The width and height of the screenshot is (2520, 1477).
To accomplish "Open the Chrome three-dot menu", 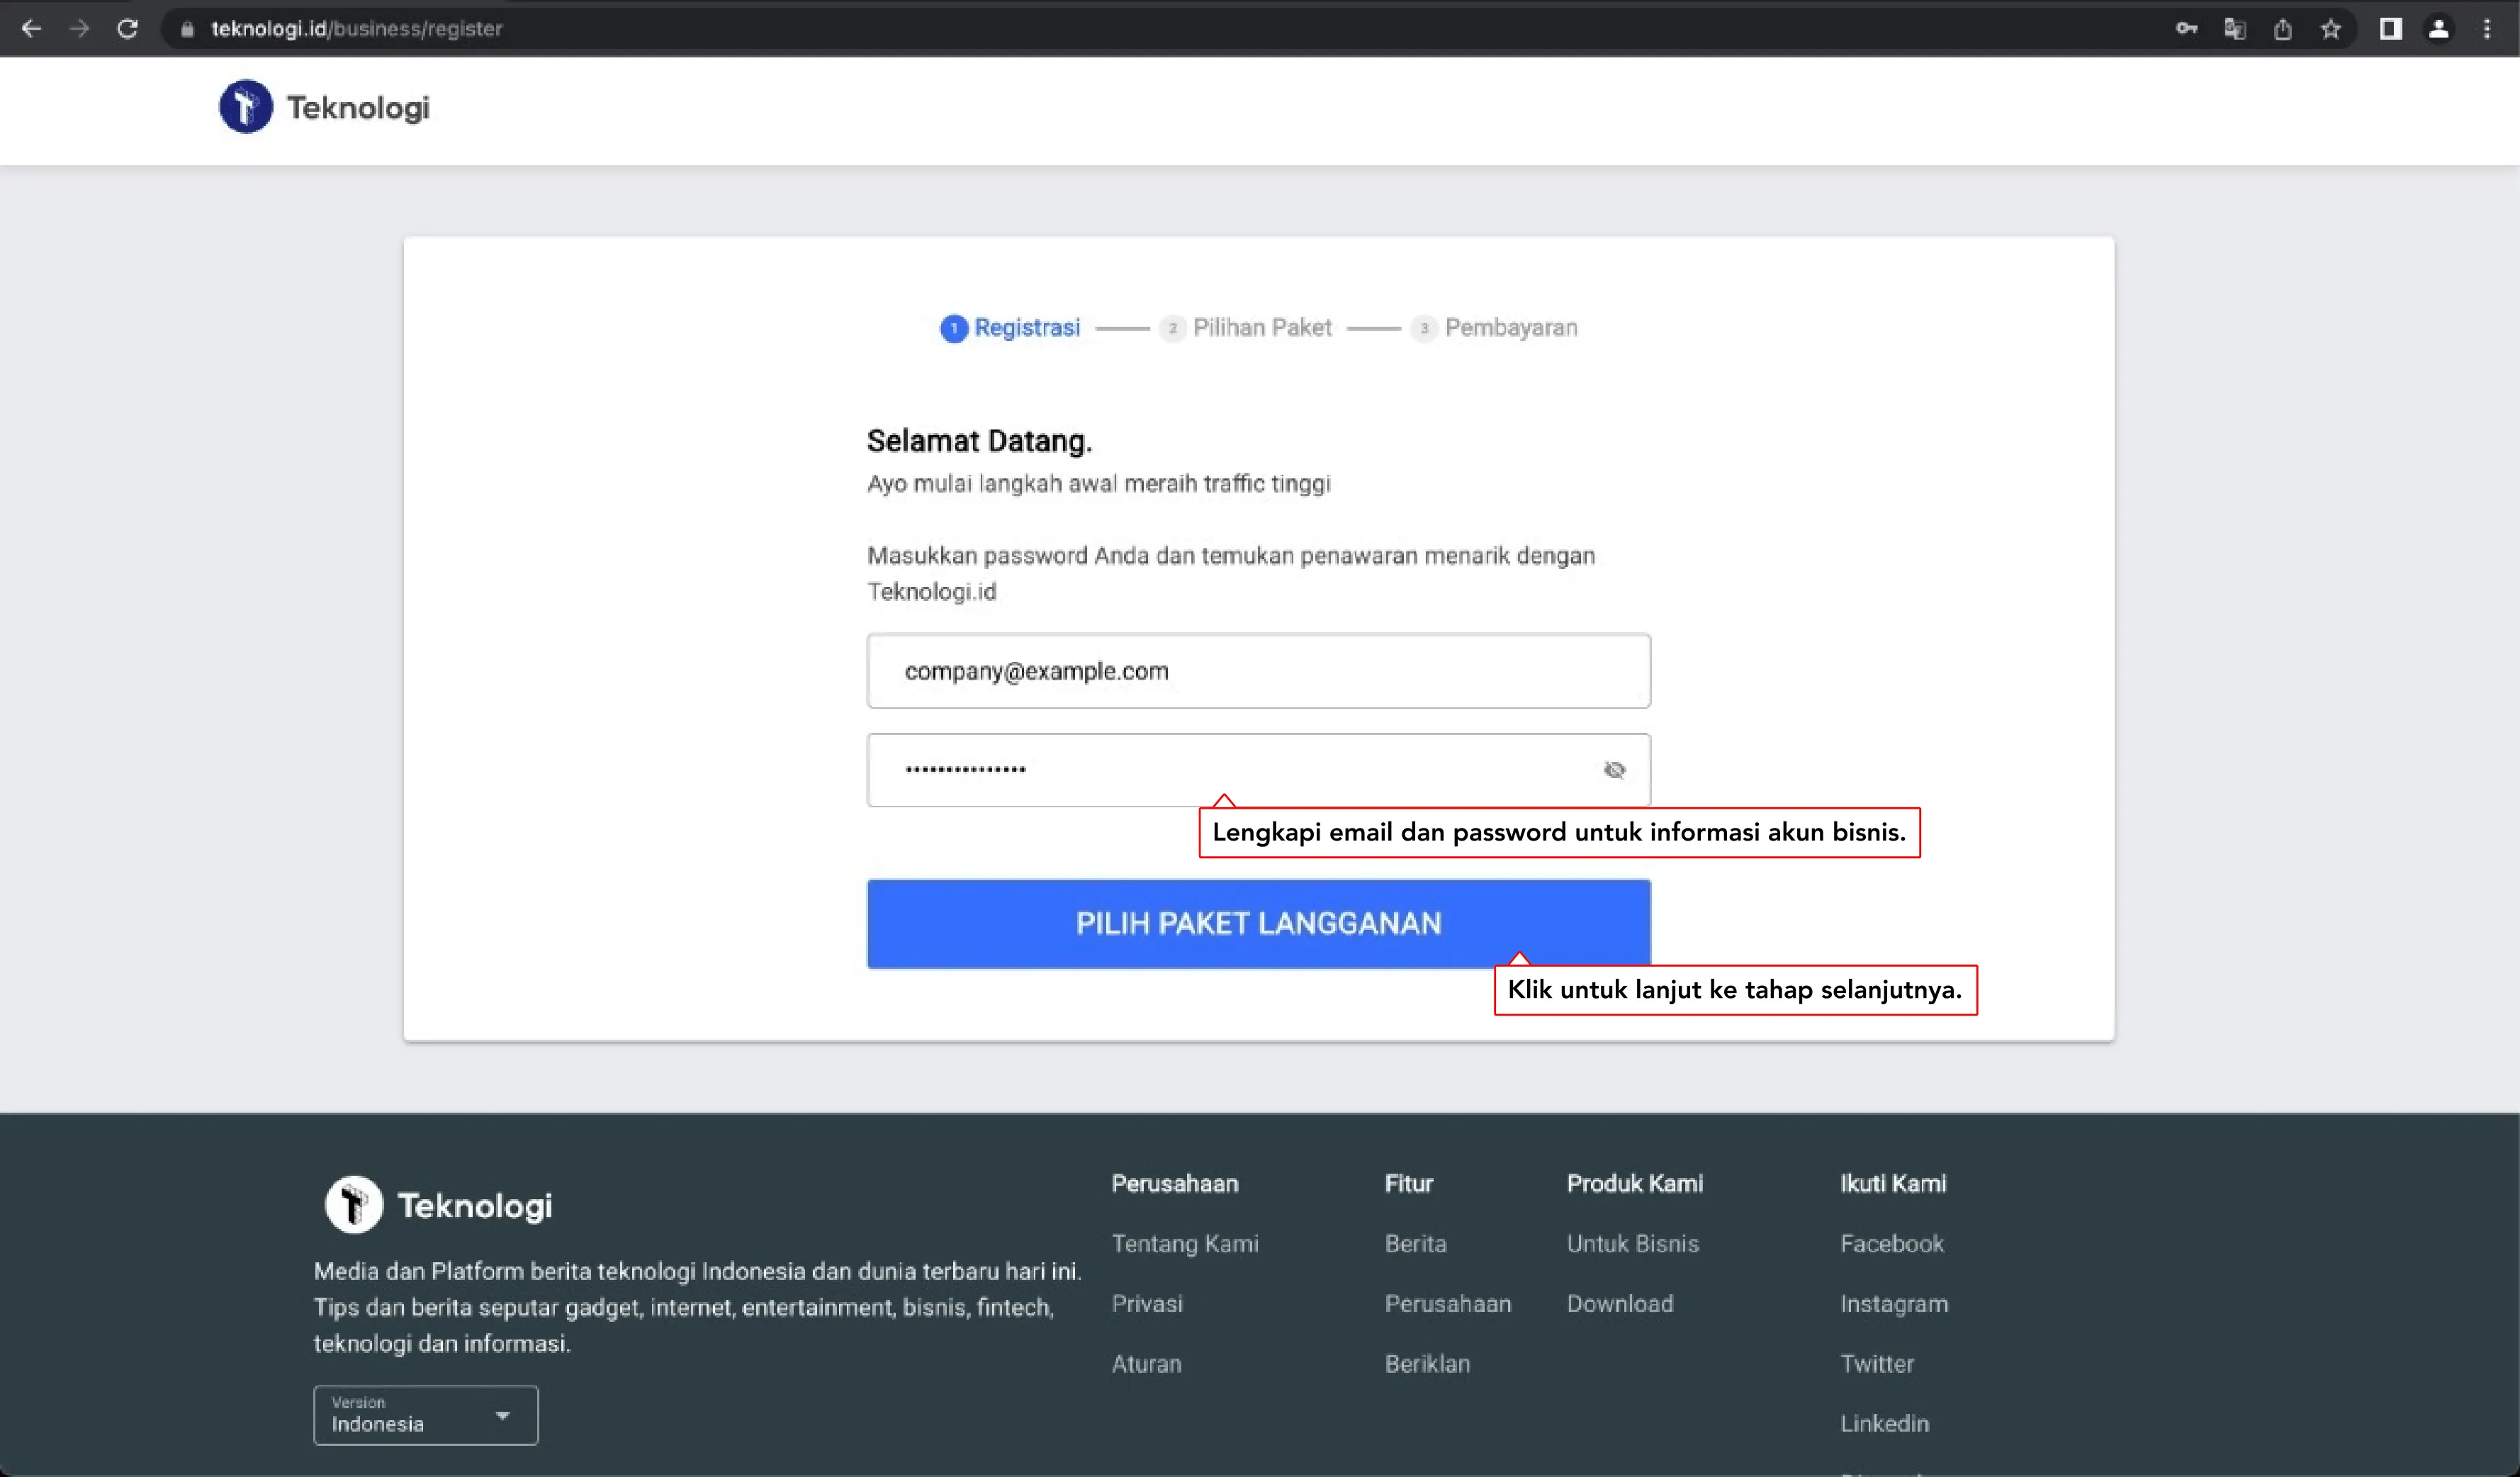I will [2487, 29].
